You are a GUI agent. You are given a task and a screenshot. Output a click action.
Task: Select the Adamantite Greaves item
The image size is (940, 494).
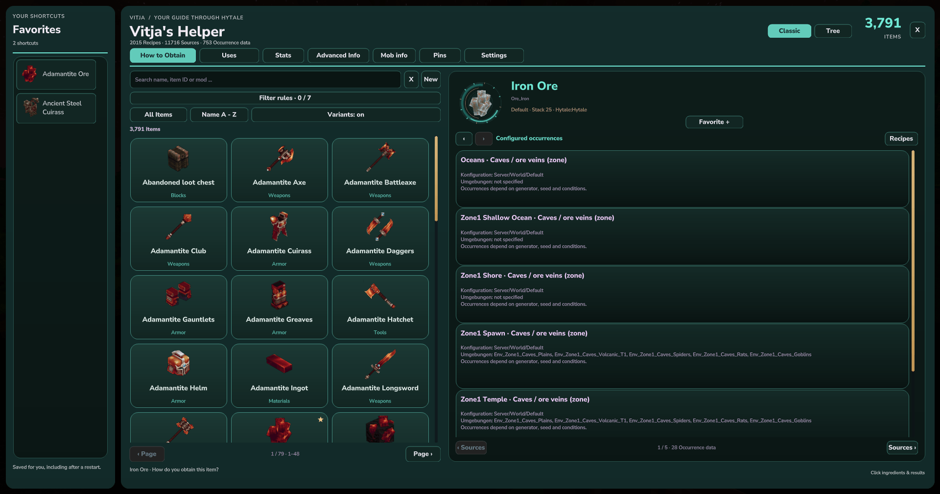pyautogui.click(x=280, y=307)
